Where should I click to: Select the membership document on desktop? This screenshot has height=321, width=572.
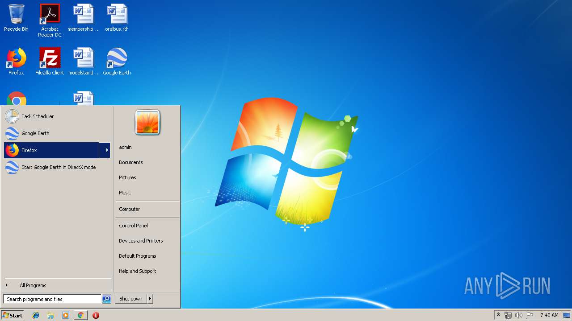pyautogui.click(x=83, y=18)
